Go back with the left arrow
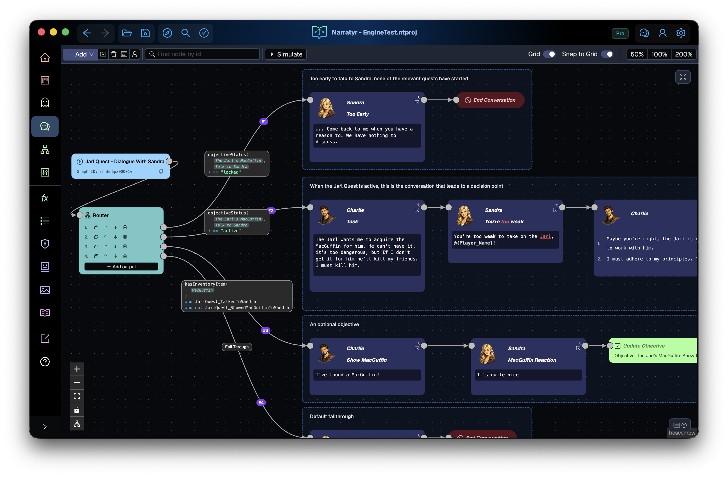This screenshot has width=728, height=477. pos(87,33)
